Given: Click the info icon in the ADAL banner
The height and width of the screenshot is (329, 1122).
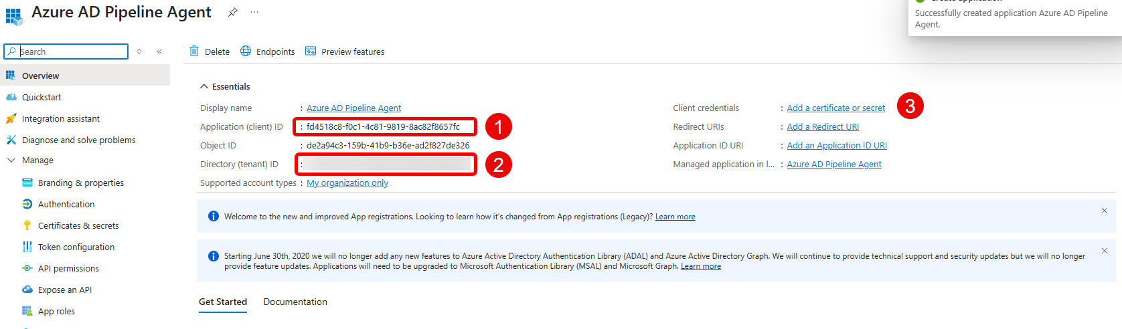Looking at the screenshot, I should point(213,256).
